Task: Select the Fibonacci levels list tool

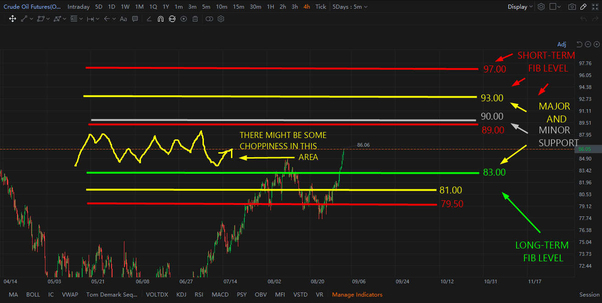Action: (x=74, y=19)
